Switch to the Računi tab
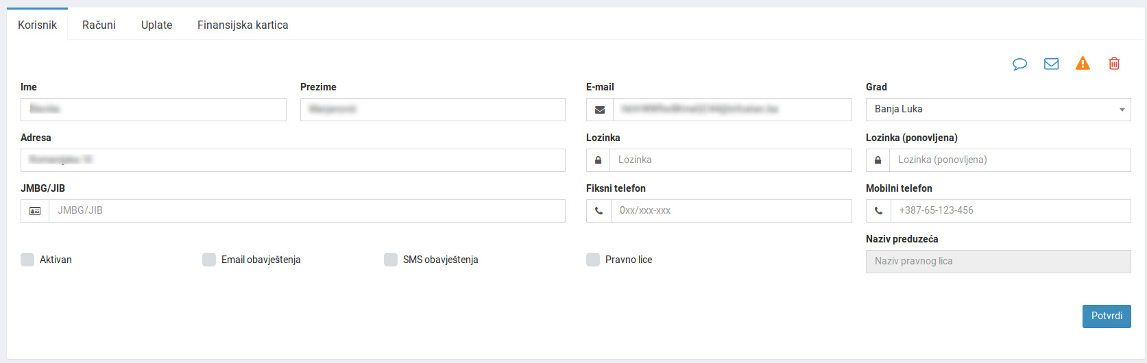This screenshot has width=1147, height=363. [x=99, y=25]
